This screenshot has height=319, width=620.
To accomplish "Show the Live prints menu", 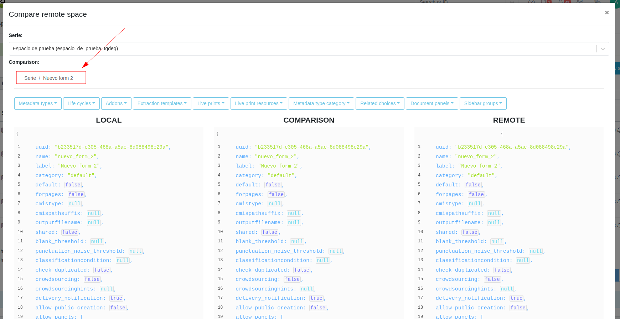I will tap(211, 103).
